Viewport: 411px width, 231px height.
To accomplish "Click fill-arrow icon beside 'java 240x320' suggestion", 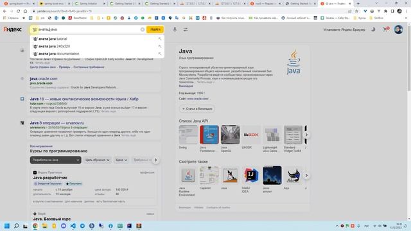I will pos(160,46).
